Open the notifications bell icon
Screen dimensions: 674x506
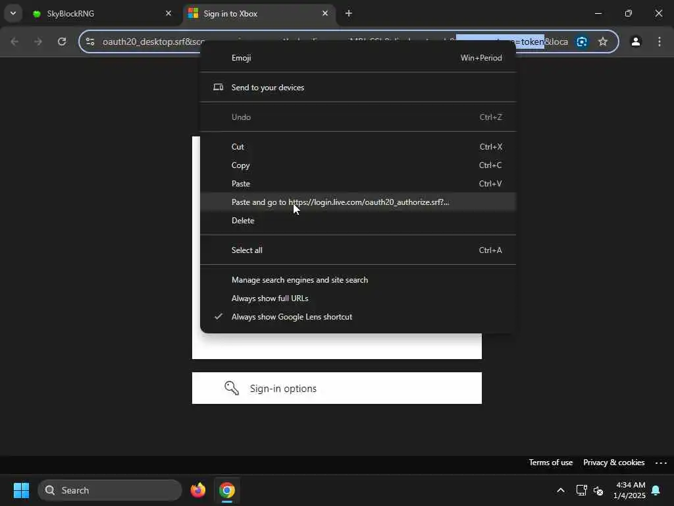click(656, 490)
